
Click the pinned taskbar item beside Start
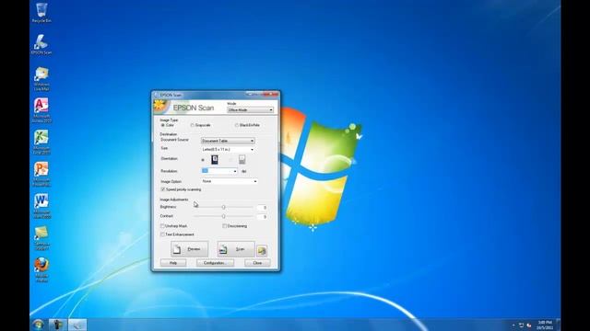[x=57, y=325]
